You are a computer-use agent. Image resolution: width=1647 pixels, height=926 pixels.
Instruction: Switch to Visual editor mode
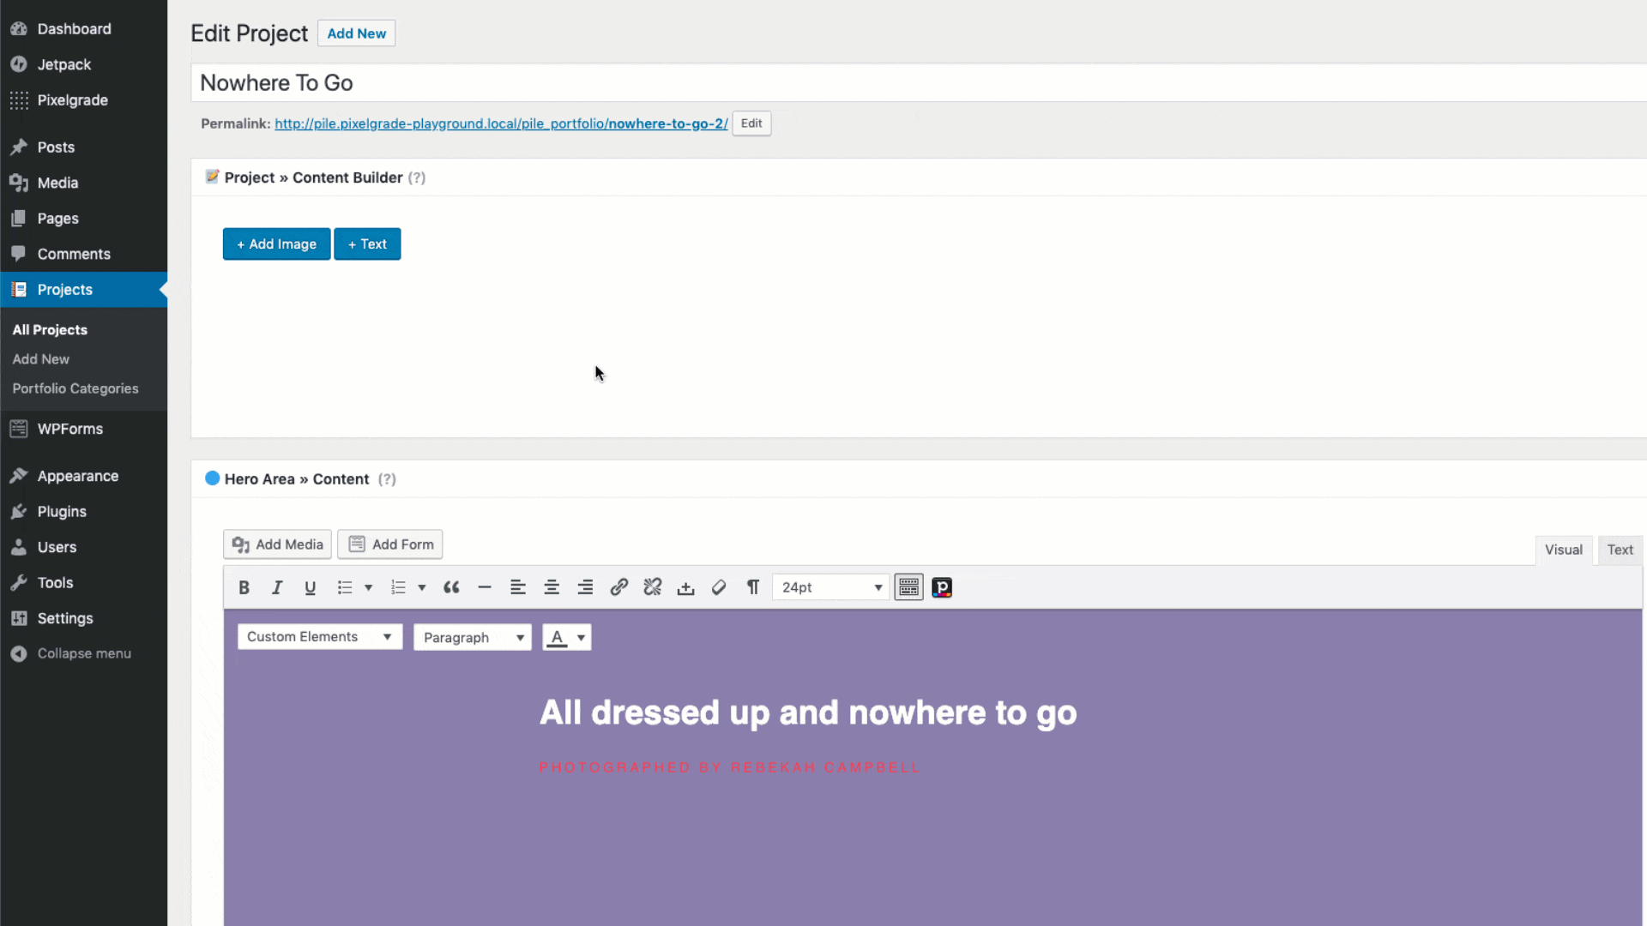1563,549
